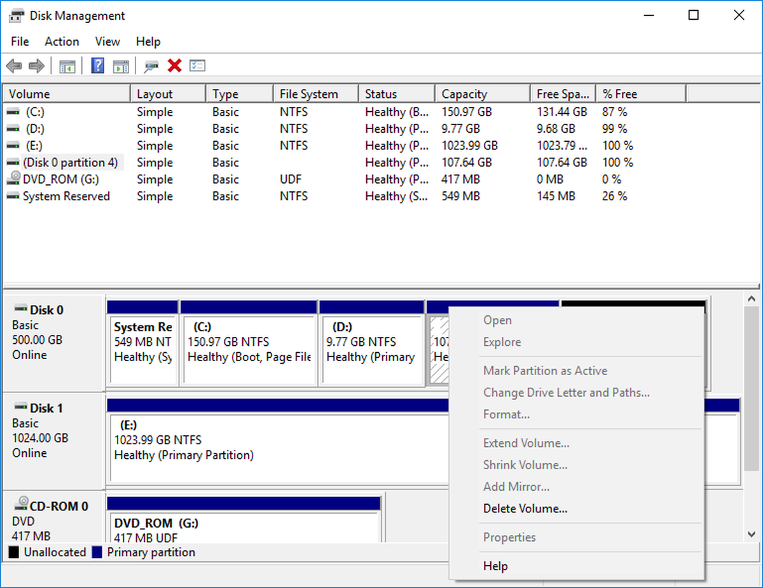Open the Action menu

pyautogui.click(x=62, y=41)
